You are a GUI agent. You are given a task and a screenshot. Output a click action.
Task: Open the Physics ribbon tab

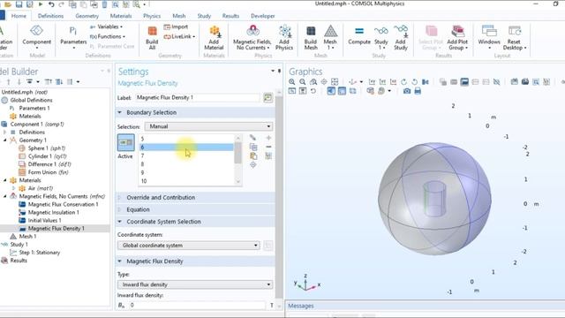pyautogui.click(x=152, y=16)
